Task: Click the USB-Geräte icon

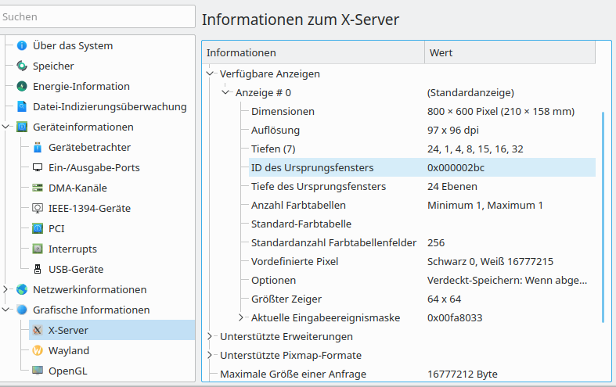Action: [38, 269]
